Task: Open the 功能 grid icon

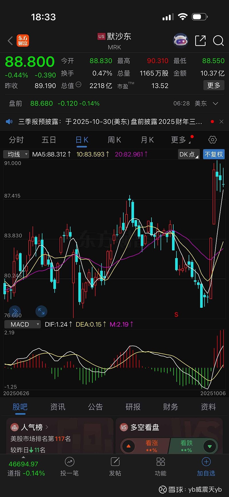Action: click(161, 462)
